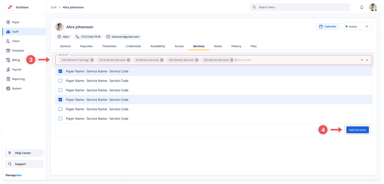The height and width of the screenshot is (184, 384).
Task: Remove the 344 (Parent Training) chip
Action: point(92,60)
